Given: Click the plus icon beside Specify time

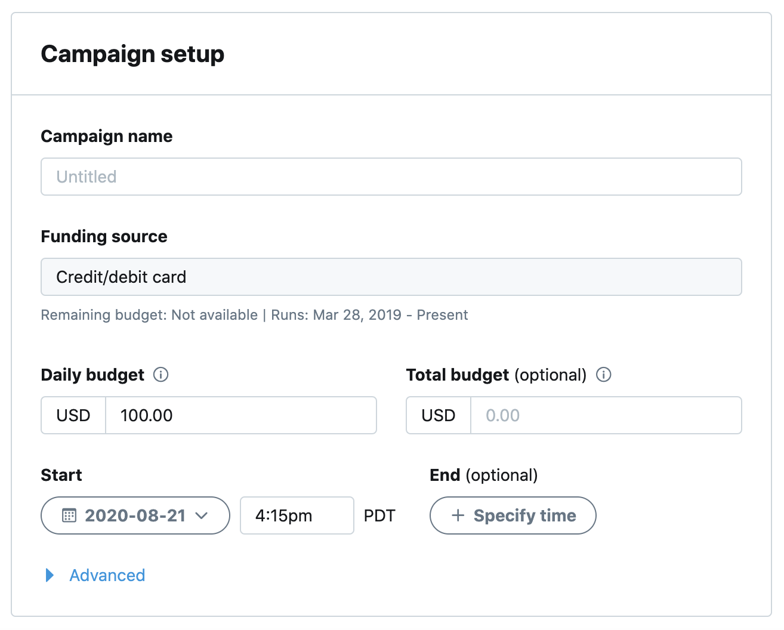Looking at the screenshot, I should coord(458,515).
